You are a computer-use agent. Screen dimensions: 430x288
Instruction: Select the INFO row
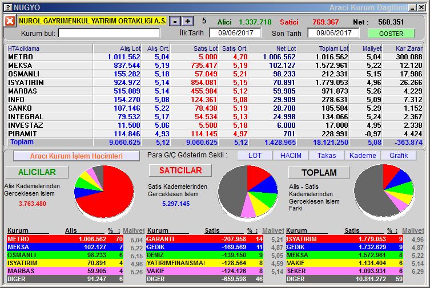tap(215, 100)
